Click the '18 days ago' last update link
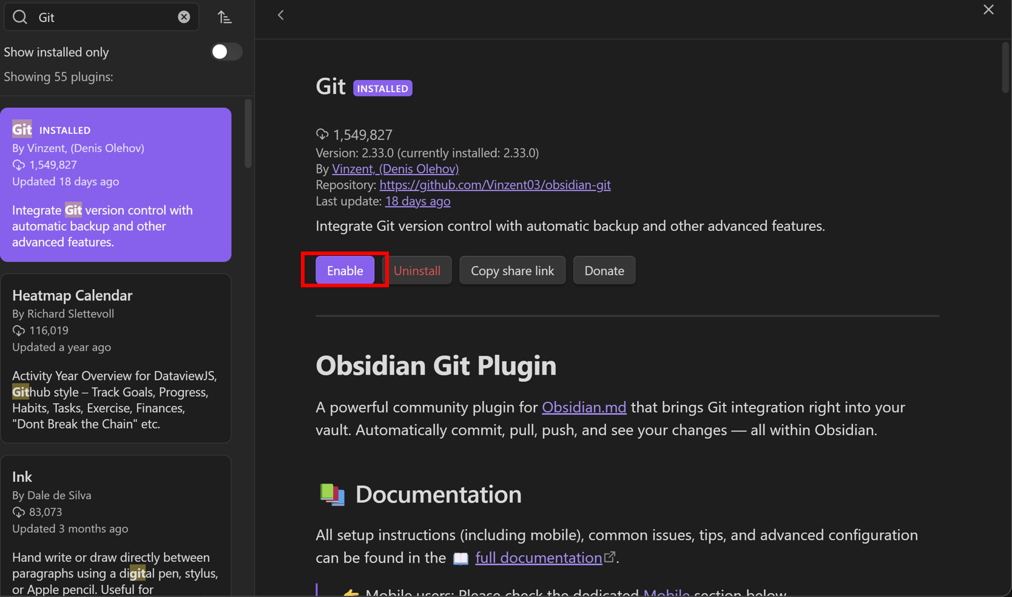1012x597 pixels. [x=417, y=201]
